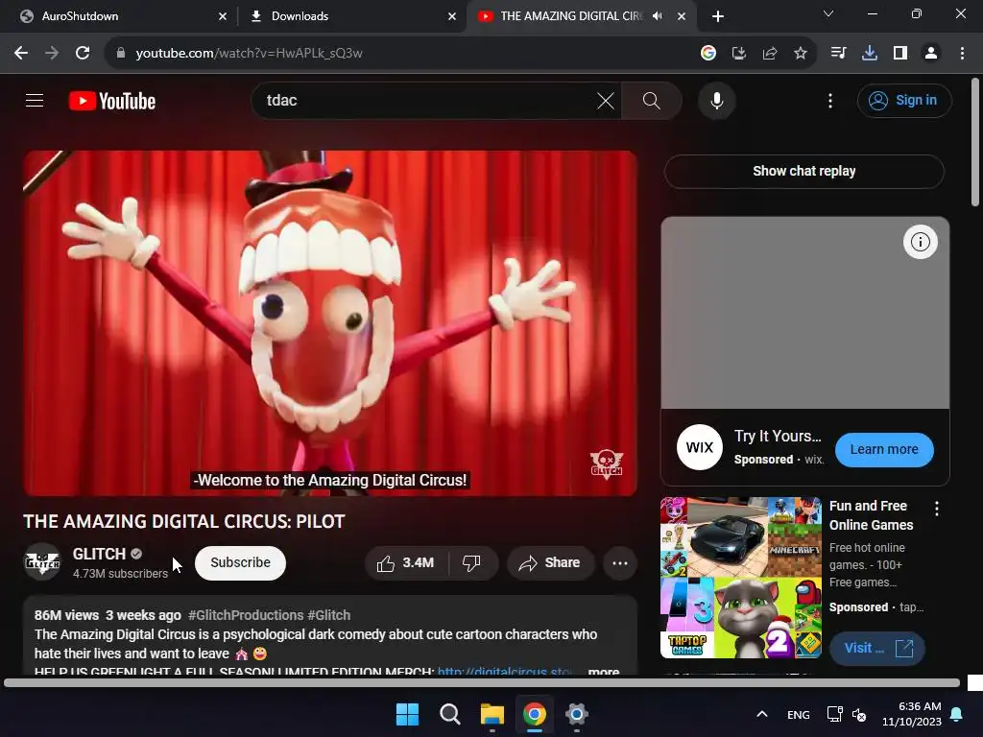Viewport: 983px width, 737px height.
Task: Click Visit on games ad
Action: pyautogui.click(x=877, y=648)
